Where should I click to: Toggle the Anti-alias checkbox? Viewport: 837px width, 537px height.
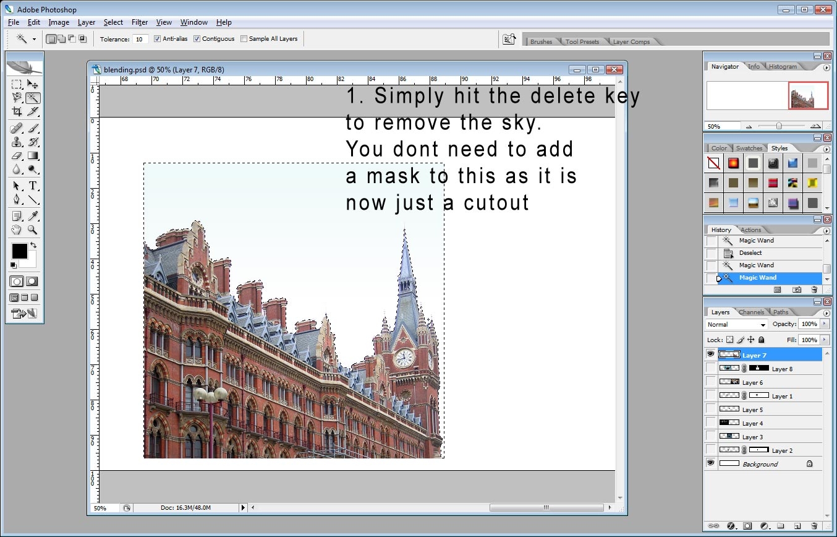point(157,39)
